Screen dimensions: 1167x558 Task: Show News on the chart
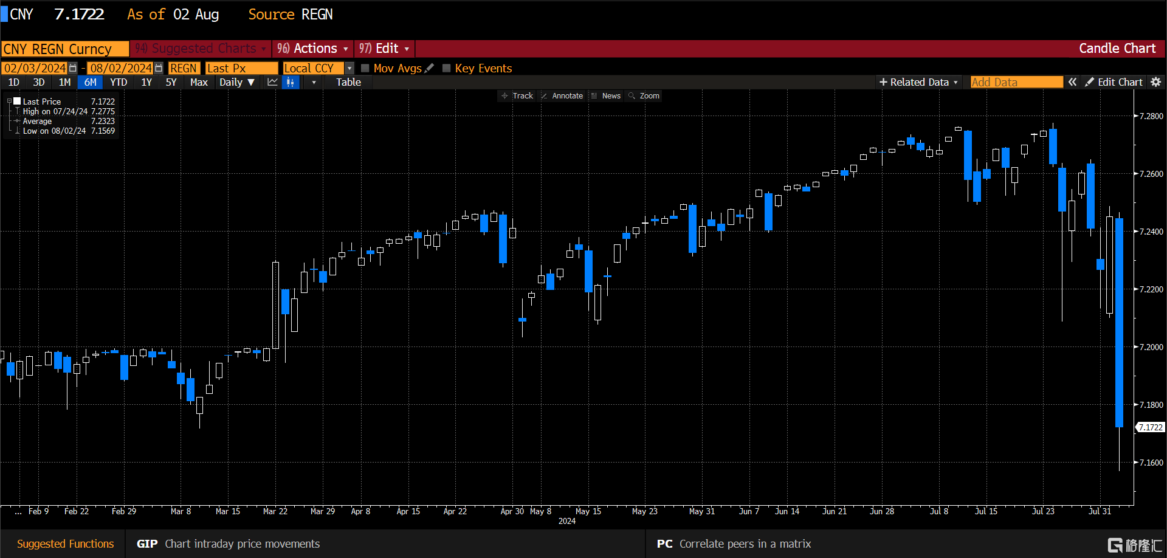click(606, 96)
